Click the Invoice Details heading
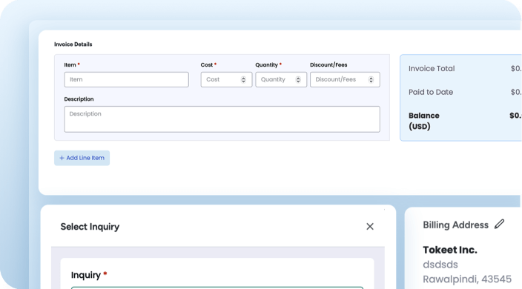Viewport: 522px width, 289px height. click(73, 44)
